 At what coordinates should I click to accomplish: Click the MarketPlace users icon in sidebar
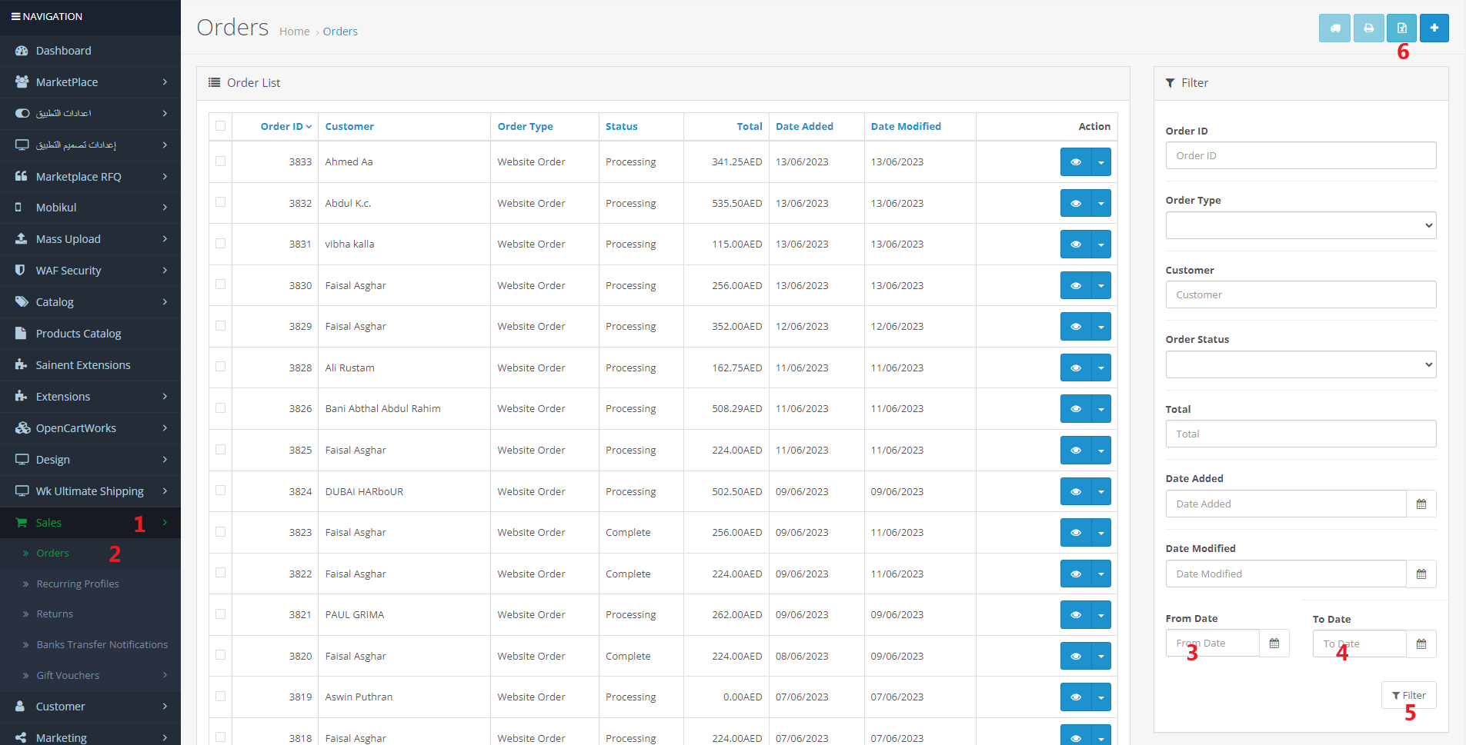(22, 82)
